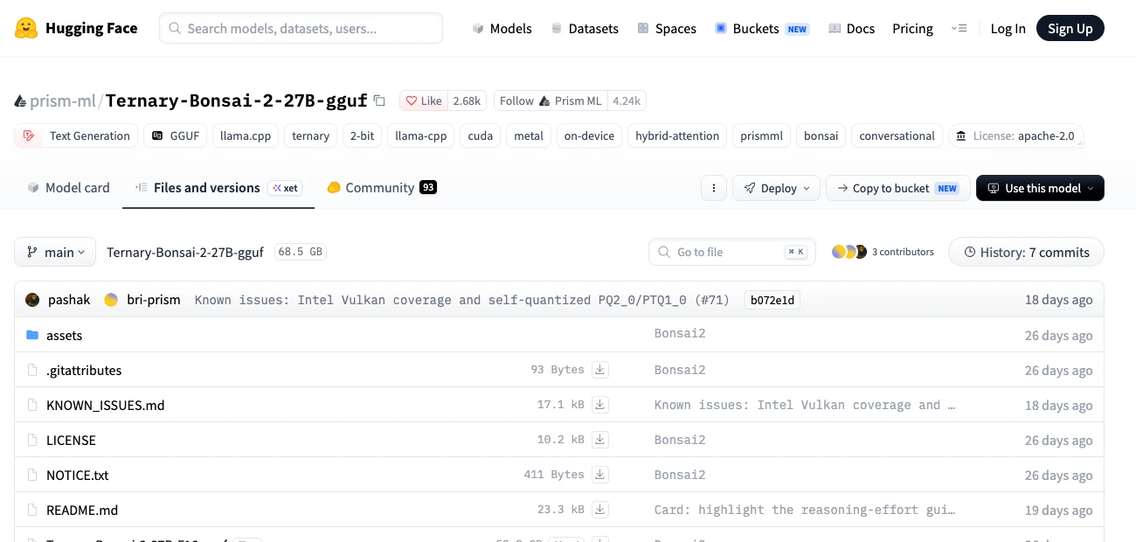Screen dimensions: 1136x542
Task: Copy the model name with the copy icon
Action: click(379, 101)
